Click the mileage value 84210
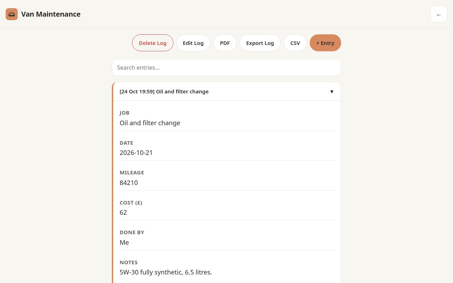 129,183
